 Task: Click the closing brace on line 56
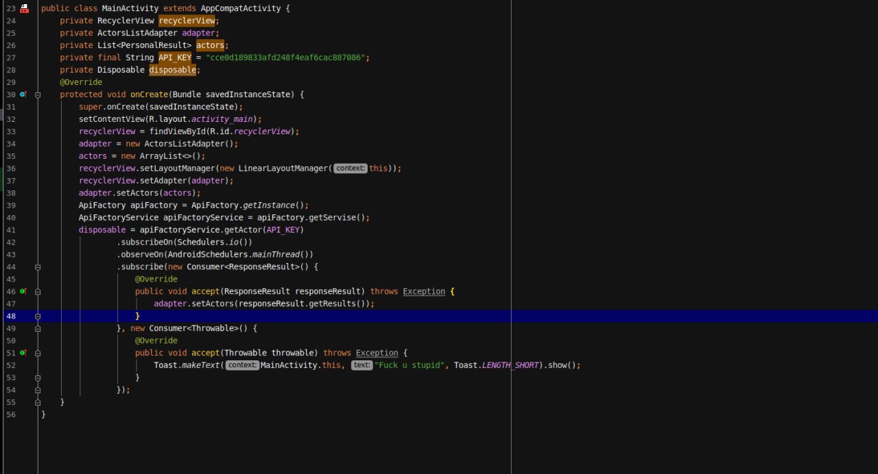pyautogui.click(x=43, y=415)
